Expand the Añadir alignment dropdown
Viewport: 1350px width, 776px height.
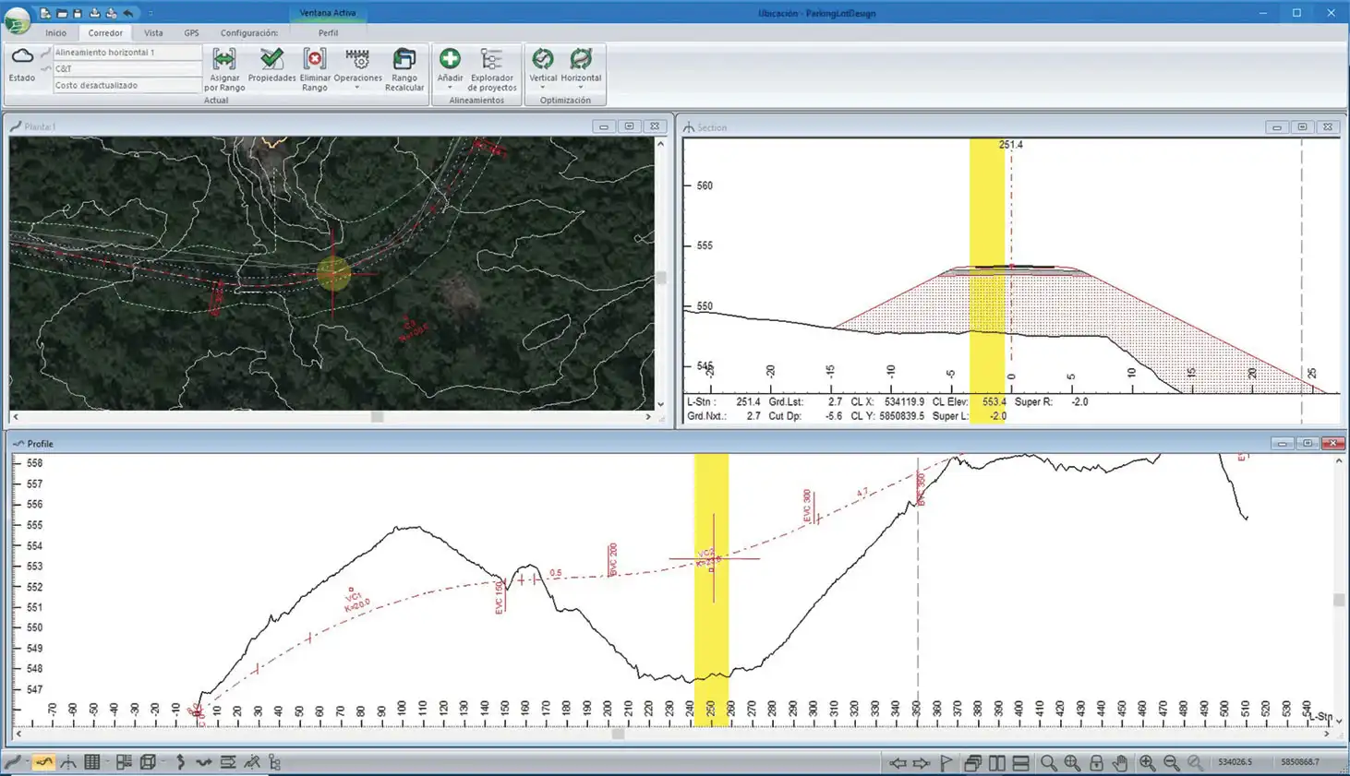pos(450,88)
